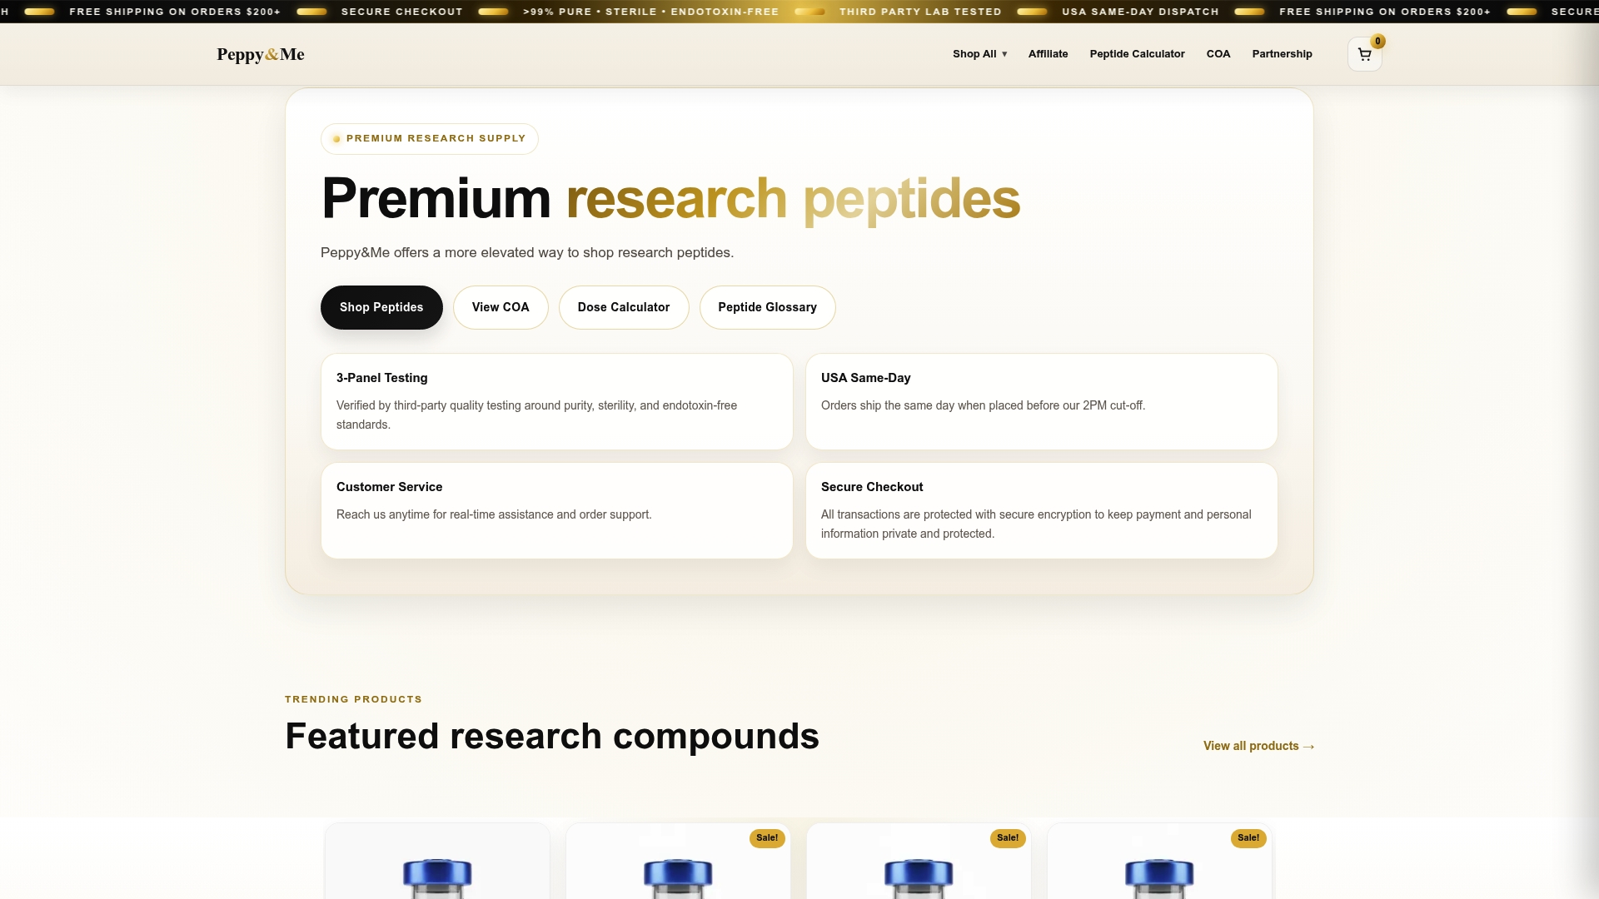Click the Featured research compounds heading

pos(552,737)
